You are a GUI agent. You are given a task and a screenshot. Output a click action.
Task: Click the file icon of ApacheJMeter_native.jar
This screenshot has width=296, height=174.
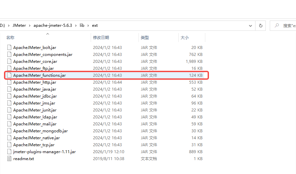click(x=9, y=138)
